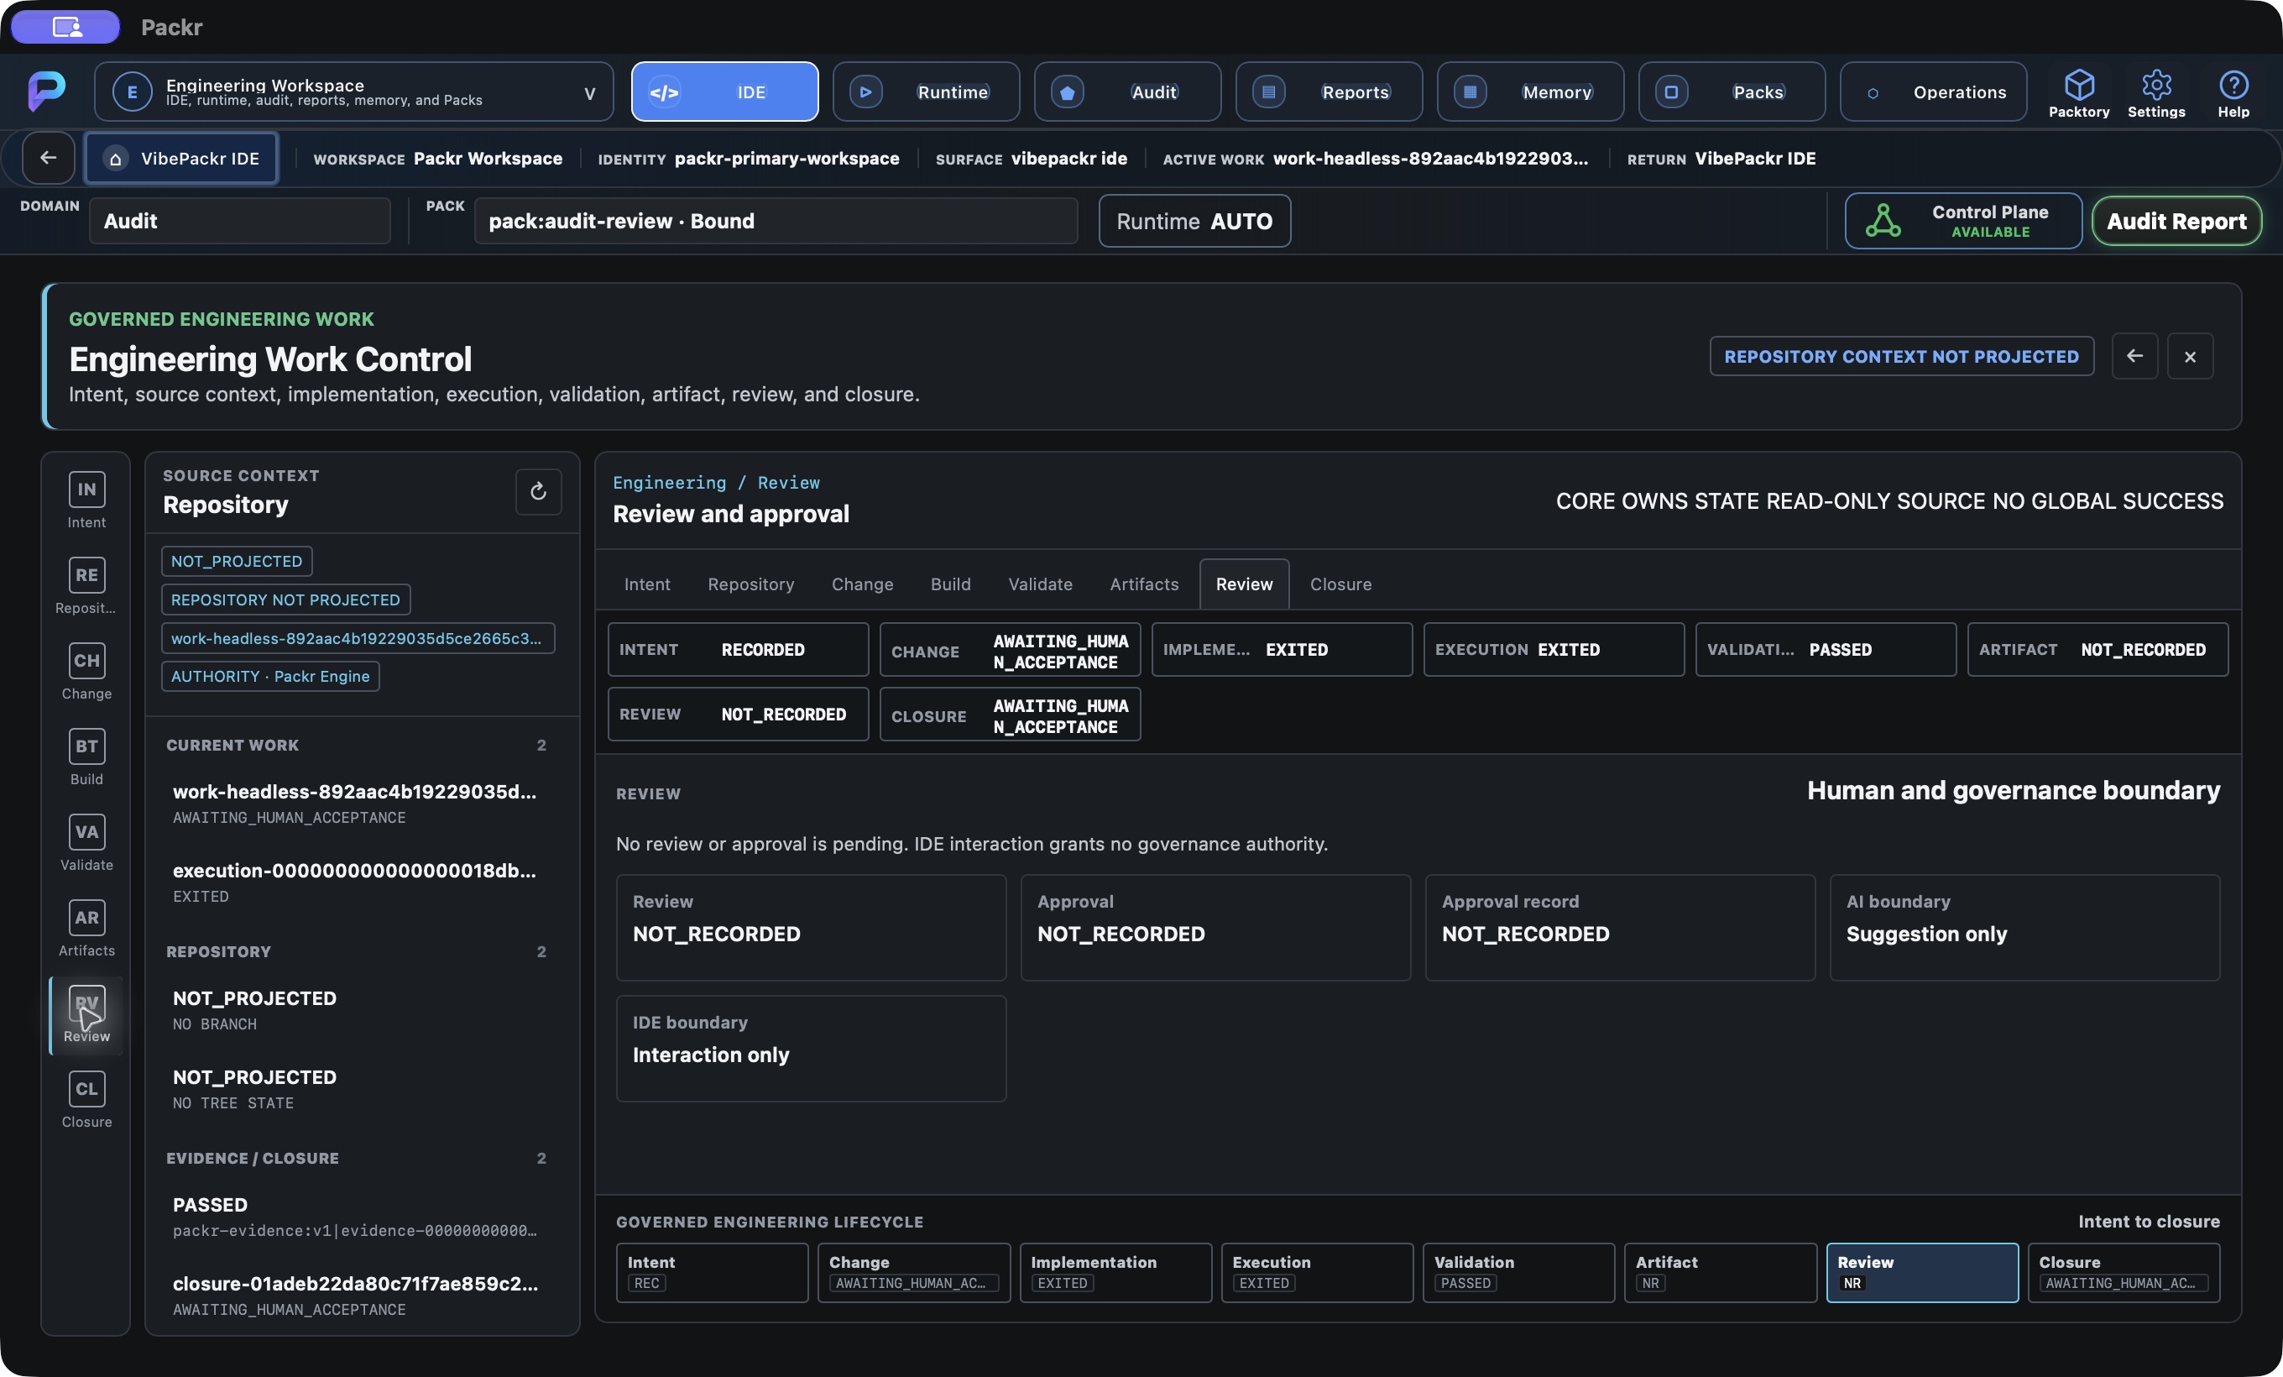Click the back arrow in context bar
The image size is (2283, 1377).
pyautogui.click(x=48, y=159)
